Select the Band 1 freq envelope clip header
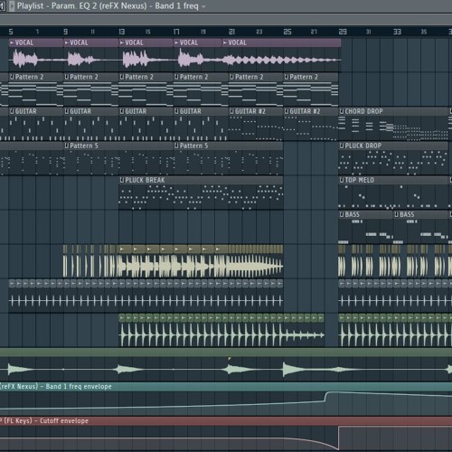452x452 pixels. [x=226, y=387]
